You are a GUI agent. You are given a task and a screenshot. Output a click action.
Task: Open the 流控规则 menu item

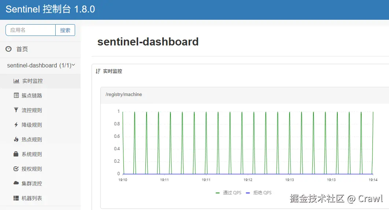click(32, 110)
